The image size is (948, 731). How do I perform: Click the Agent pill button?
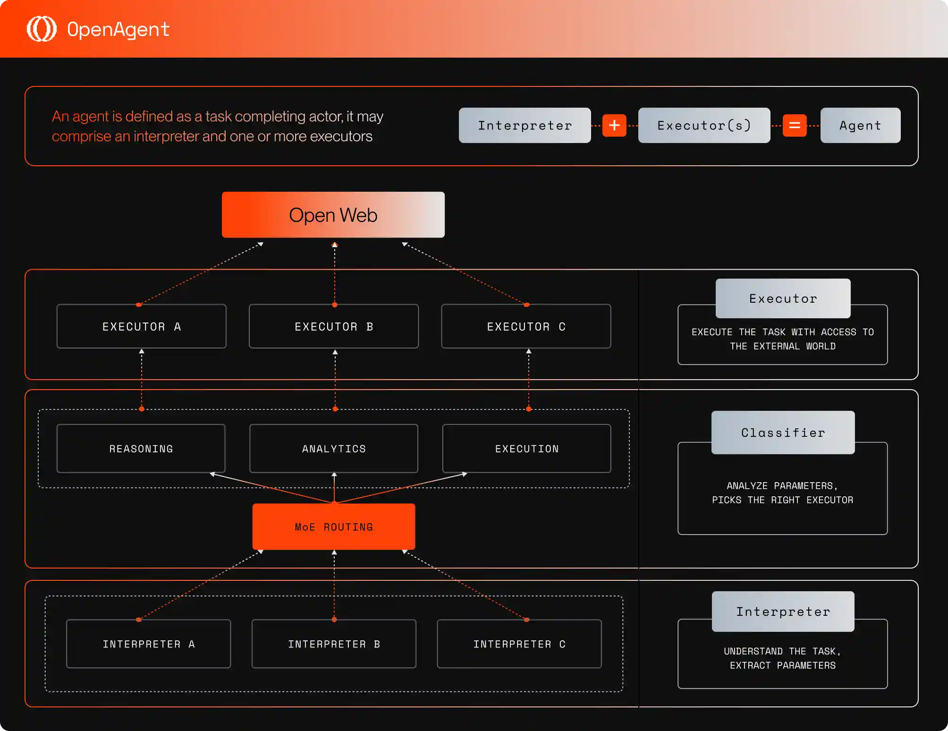(x=860, y=125)
